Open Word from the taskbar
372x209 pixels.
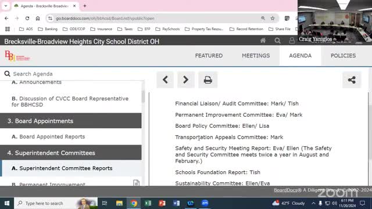(x=176, y=203)
